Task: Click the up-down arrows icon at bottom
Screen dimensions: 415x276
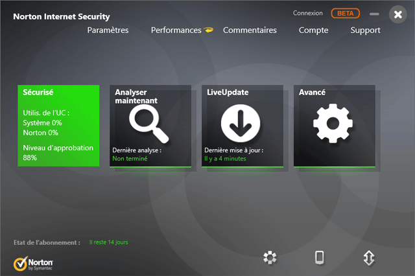Action: [369, 258]
